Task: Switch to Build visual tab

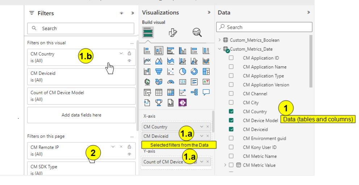Action: [148, 32]
